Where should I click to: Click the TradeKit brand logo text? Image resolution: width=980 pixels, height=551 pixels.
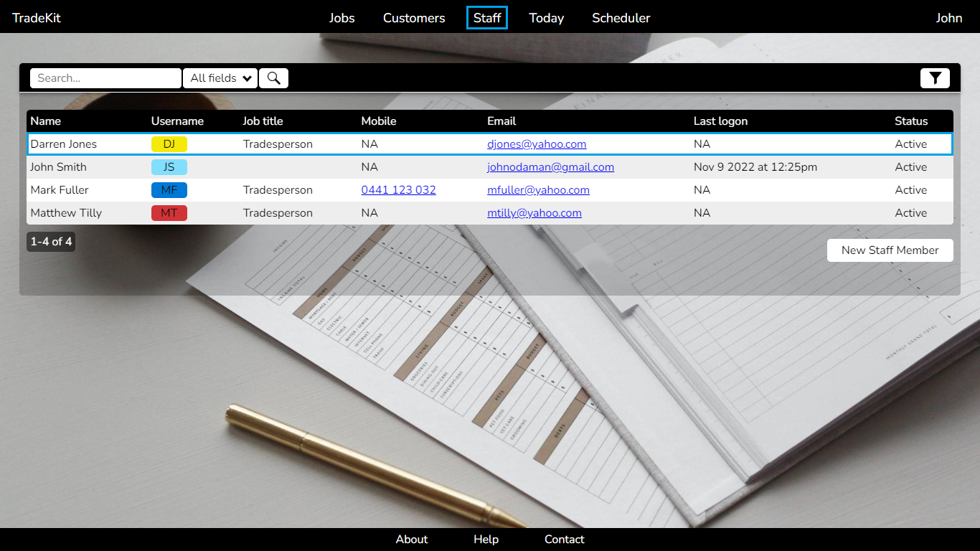pos(37,18)
